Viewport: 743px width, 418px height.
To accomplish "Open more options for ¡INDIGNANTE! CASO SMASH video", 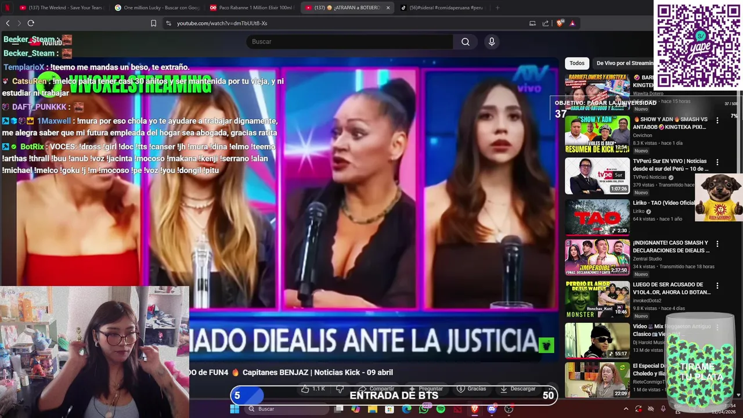I will pos(717,244).
